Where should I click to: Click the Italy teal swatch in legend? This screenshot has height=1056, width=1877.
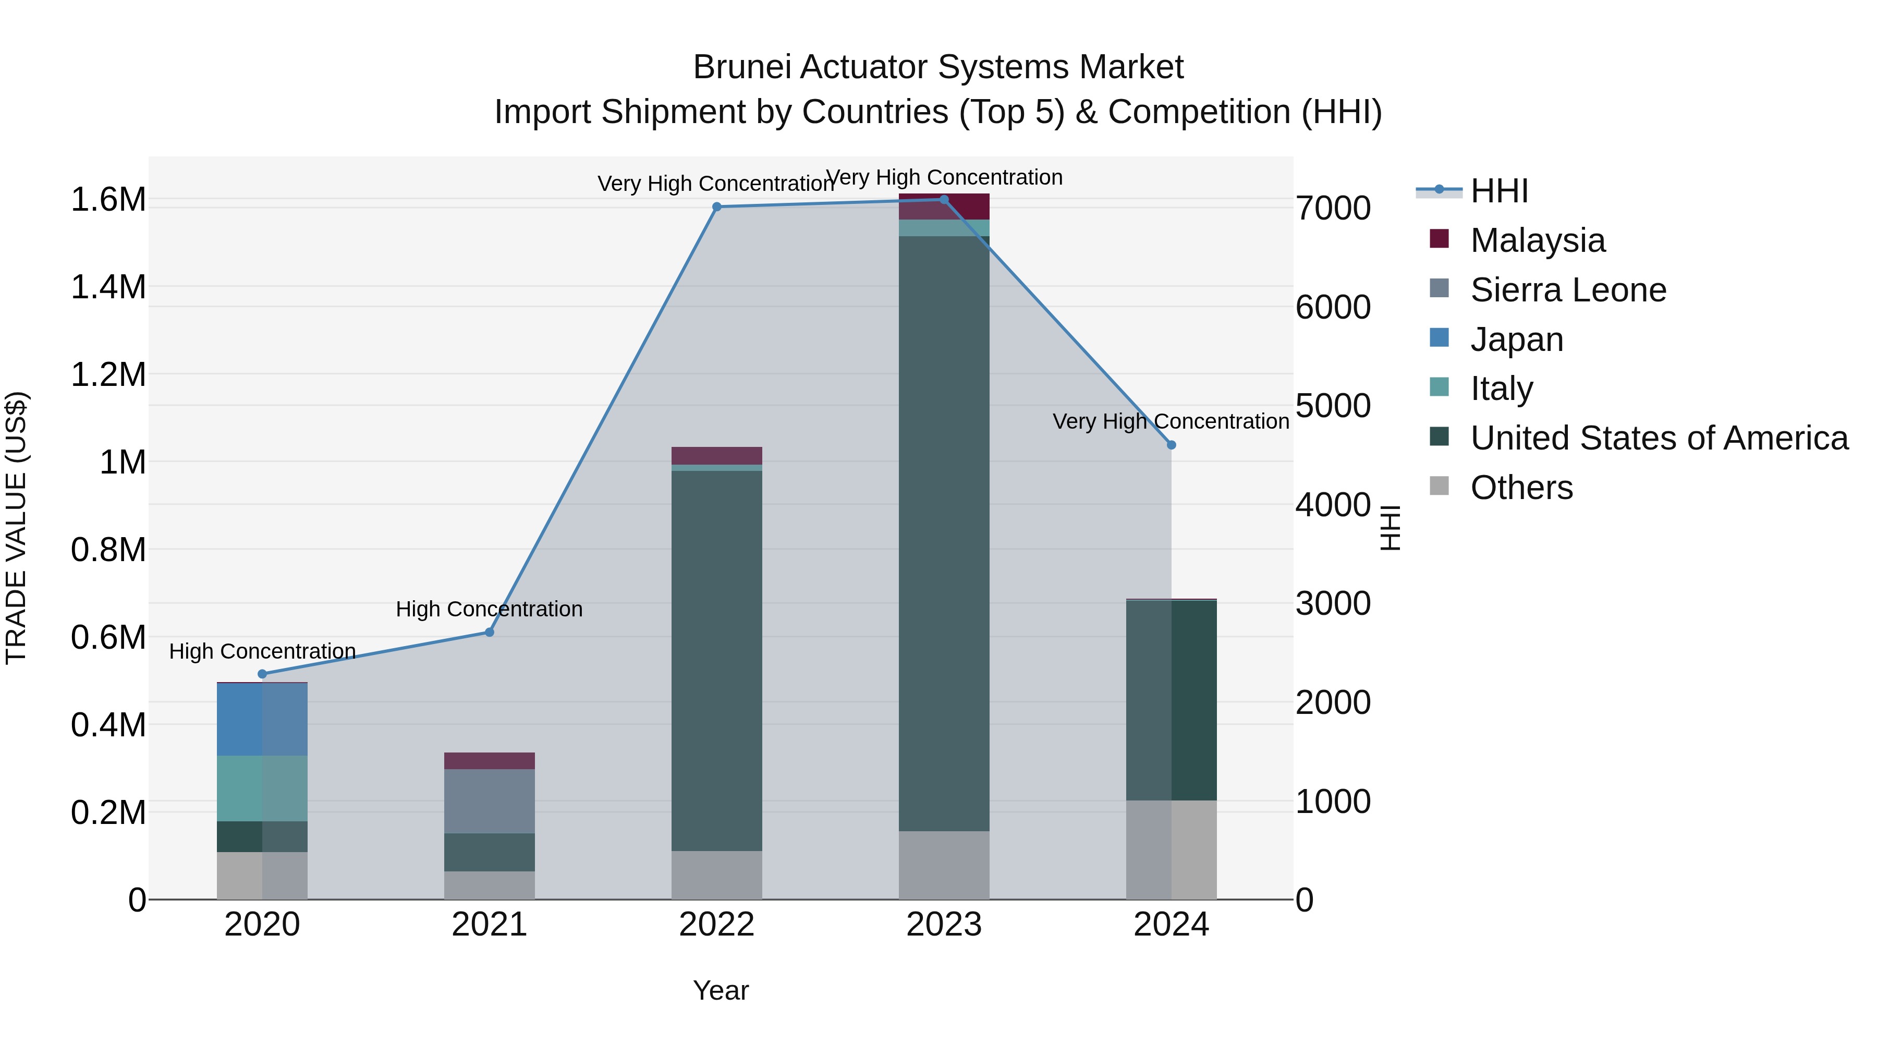click(1439, 386)
